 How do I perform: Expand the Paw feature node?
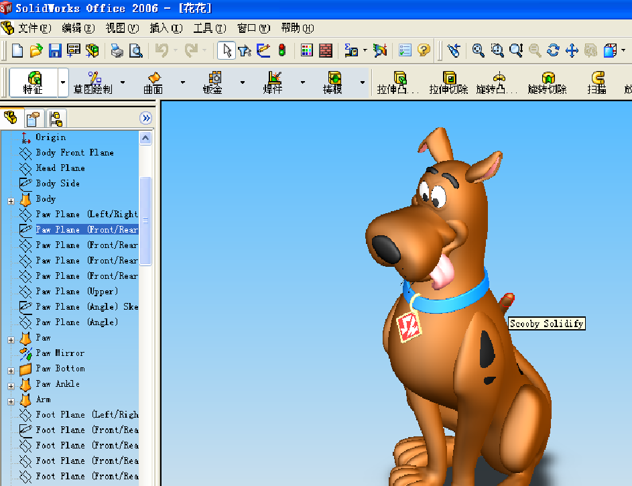11,340
